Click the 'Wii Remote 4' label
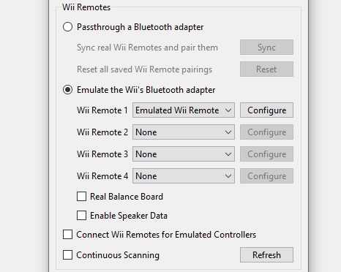Image resolution: width=341 pixels, height=272 pixels. 102,176
